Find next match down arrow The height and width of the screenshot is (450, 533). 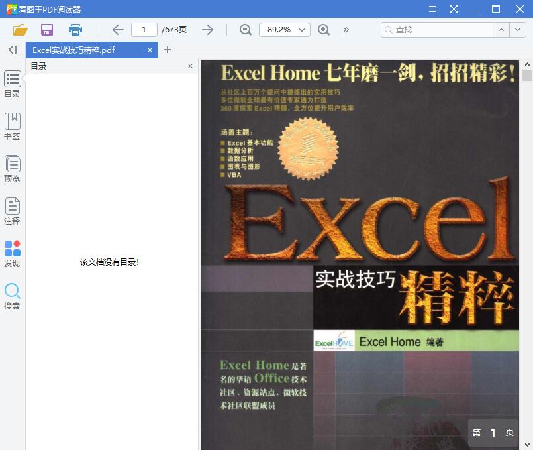518,30
